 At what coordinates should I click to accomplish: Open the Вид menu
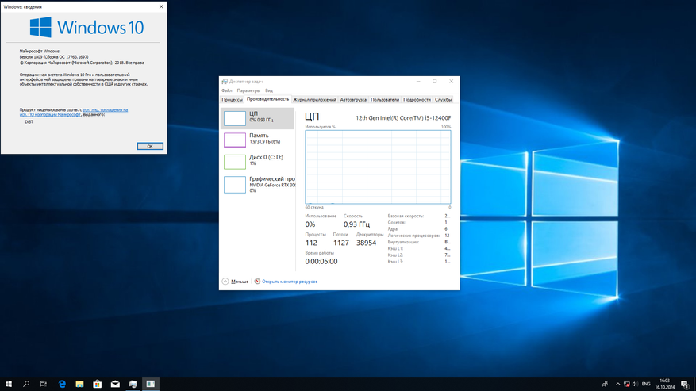[x=269, y=90]
